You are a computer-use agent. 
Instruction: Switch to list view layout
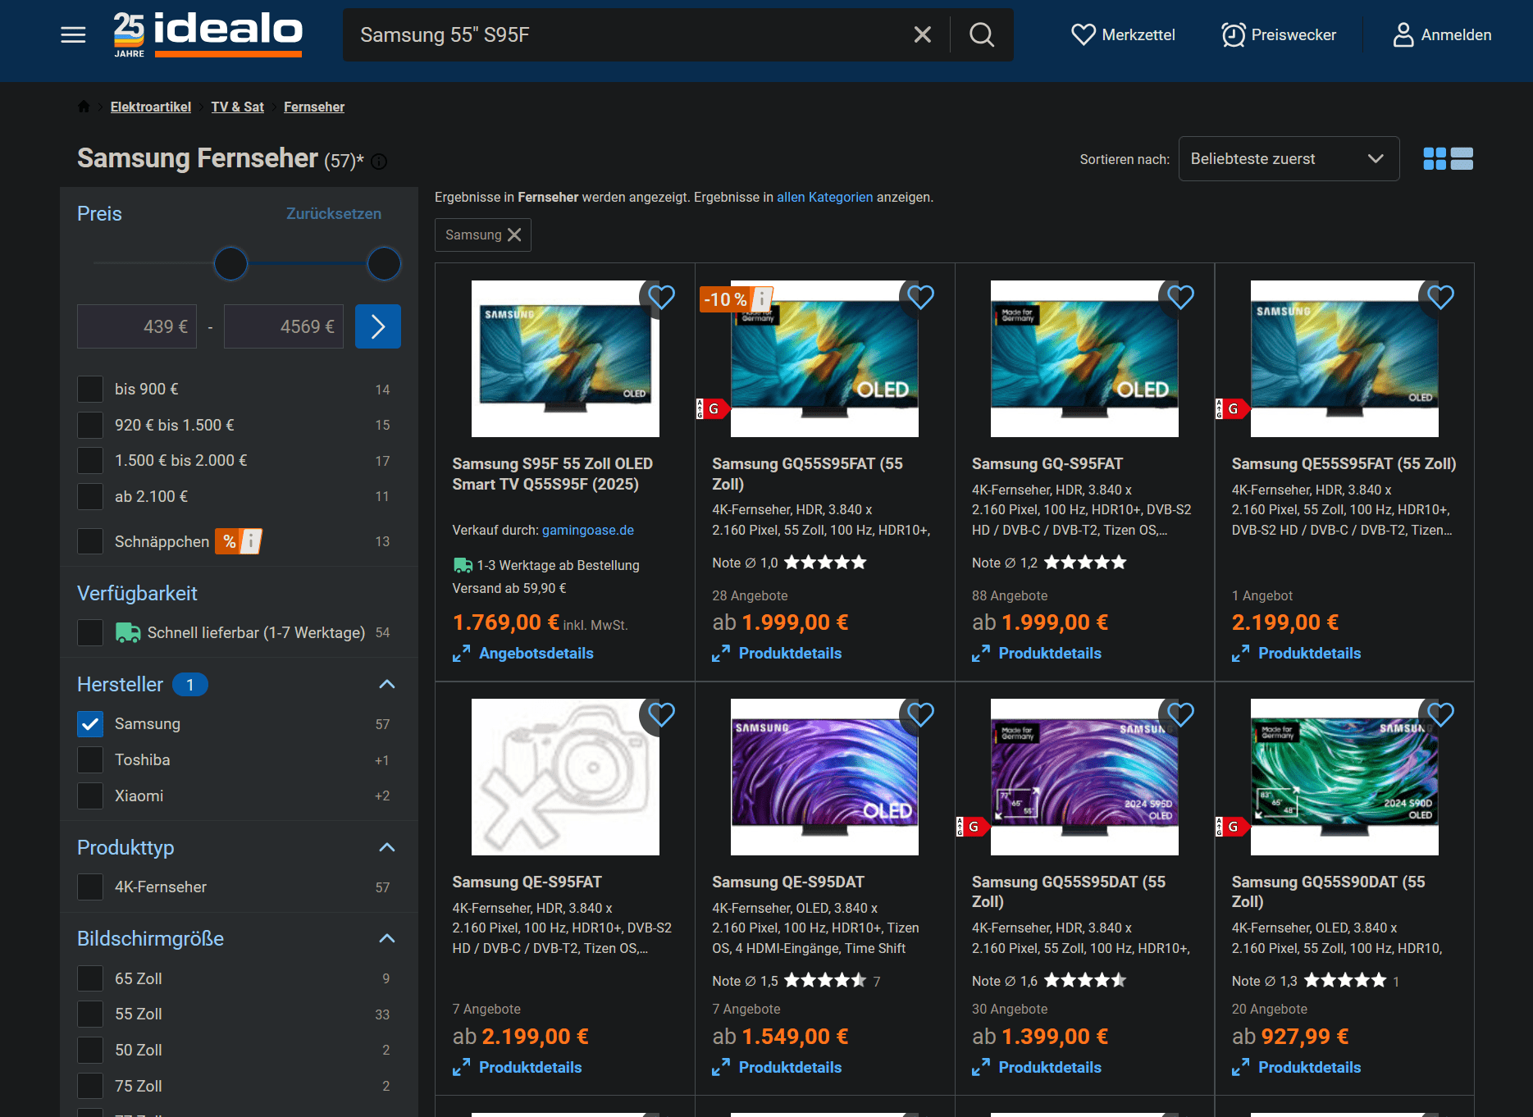pos(1462,158)
